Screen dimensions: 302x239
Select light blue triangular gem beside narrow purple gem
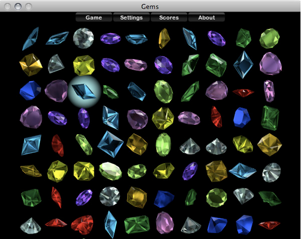click(x=110, y=118)
